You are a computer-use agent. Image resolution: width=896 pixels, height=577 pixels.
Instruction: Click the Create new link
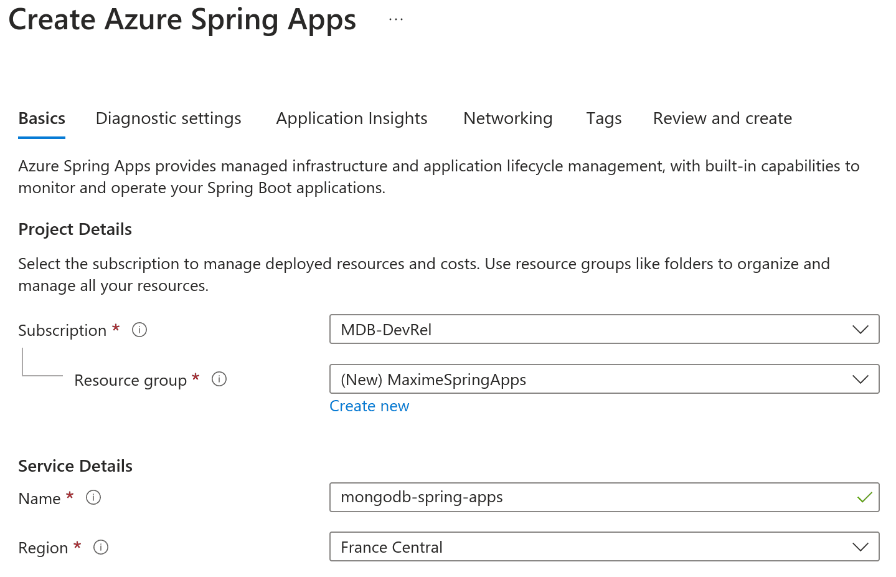(369, 406)
